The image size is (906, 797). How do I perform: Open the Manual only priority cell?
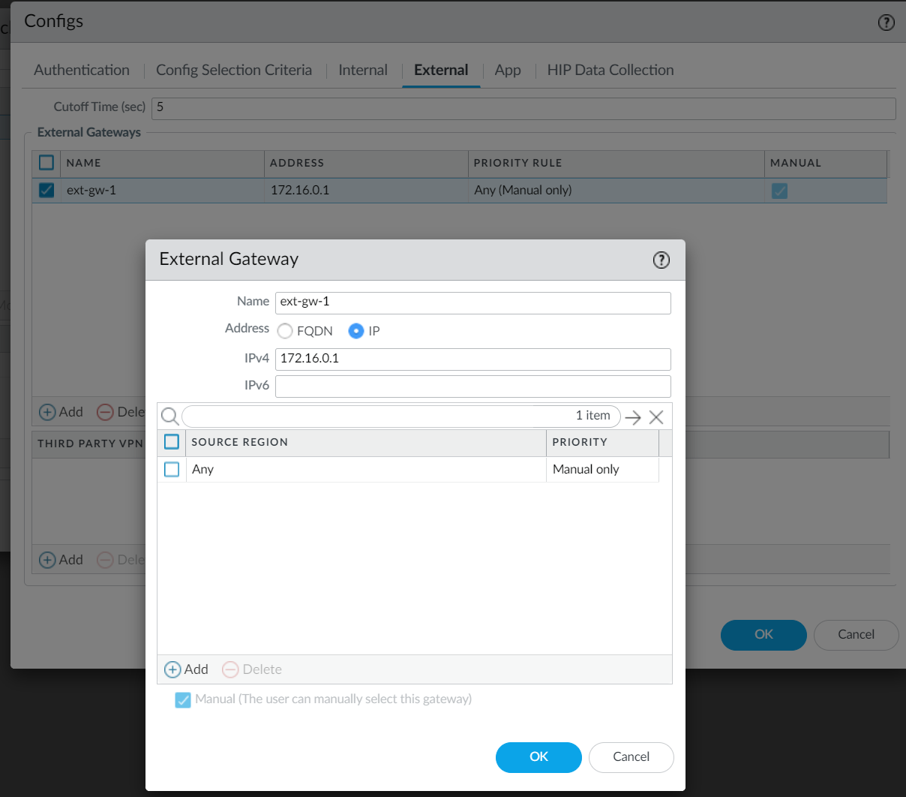602,469
